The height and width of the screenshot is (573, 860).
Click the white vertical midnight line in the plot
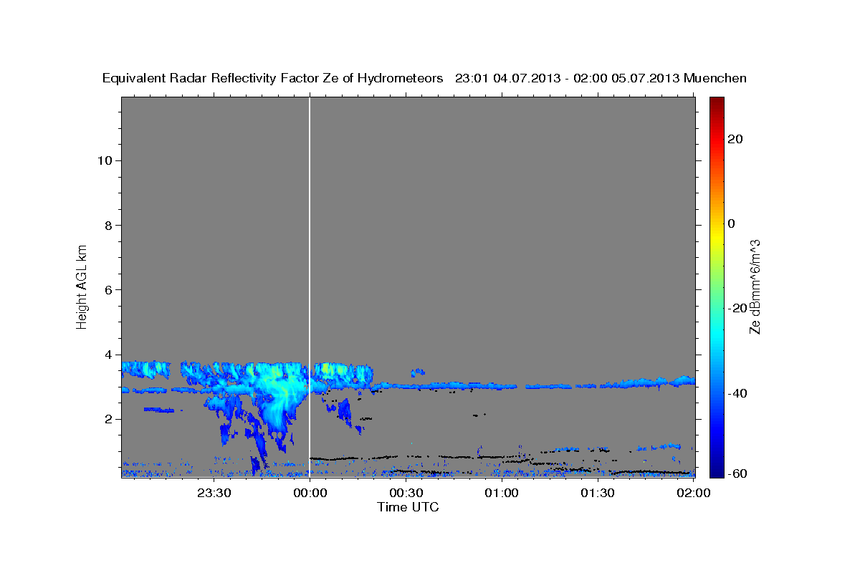click(x=310, y=286)
